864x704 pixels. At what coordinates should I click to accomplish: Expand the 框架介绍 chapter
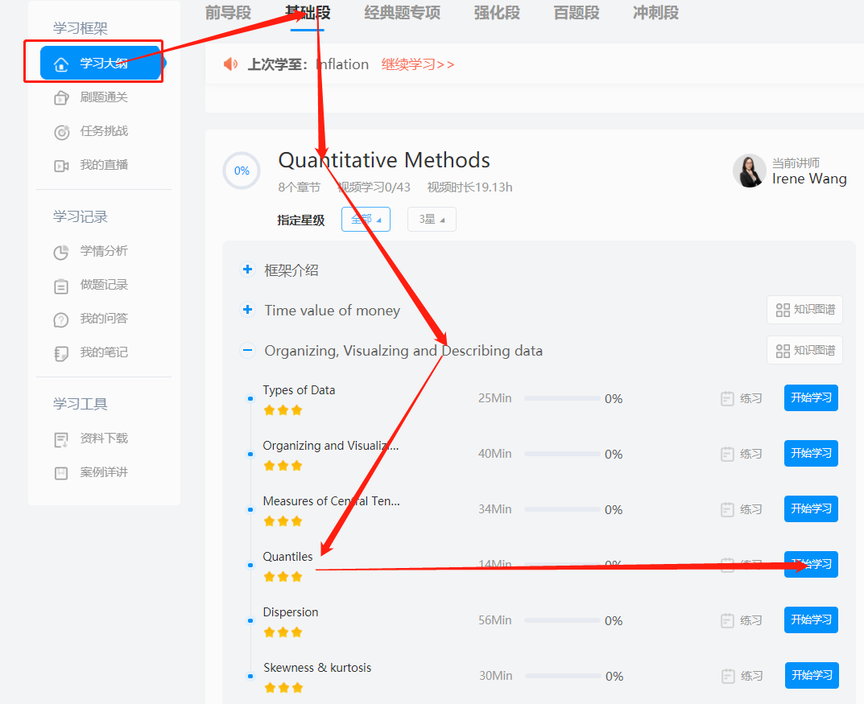(x=248, y=270)
